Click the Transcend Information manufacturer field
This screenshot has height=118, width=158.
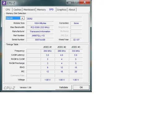(x=40, y=31)
